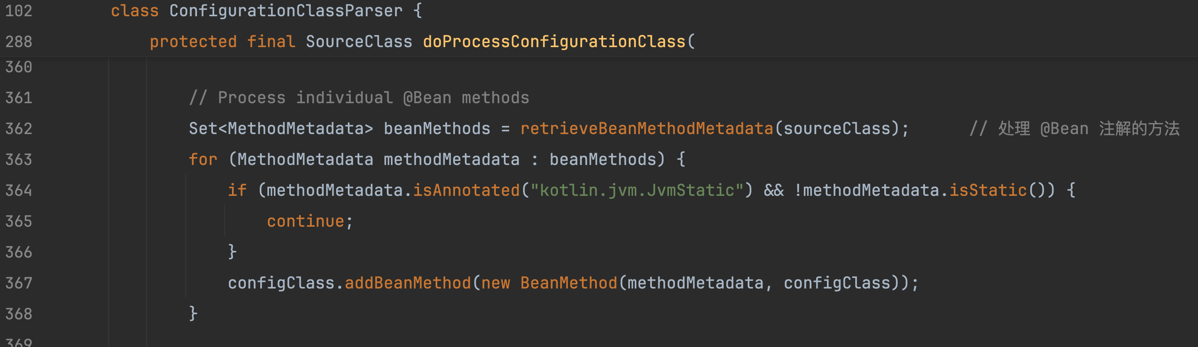Click the closing brace on line 368

[x=193, y=314]
